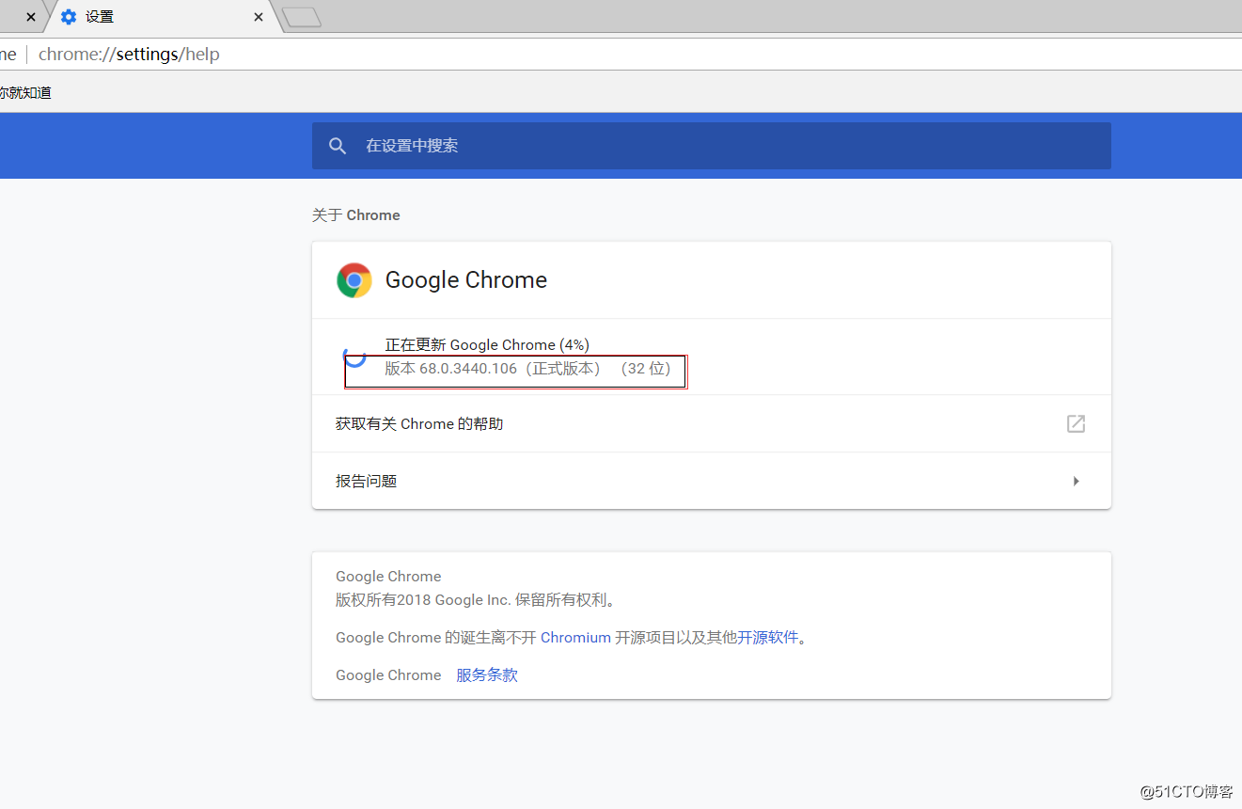Open the Chromium link
This screenshot has height=809, width=1242.
click(x=575, y=637)
